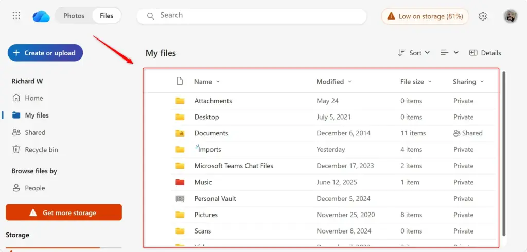
Task: Open the Personal Vault name
Action: point(215,199)
